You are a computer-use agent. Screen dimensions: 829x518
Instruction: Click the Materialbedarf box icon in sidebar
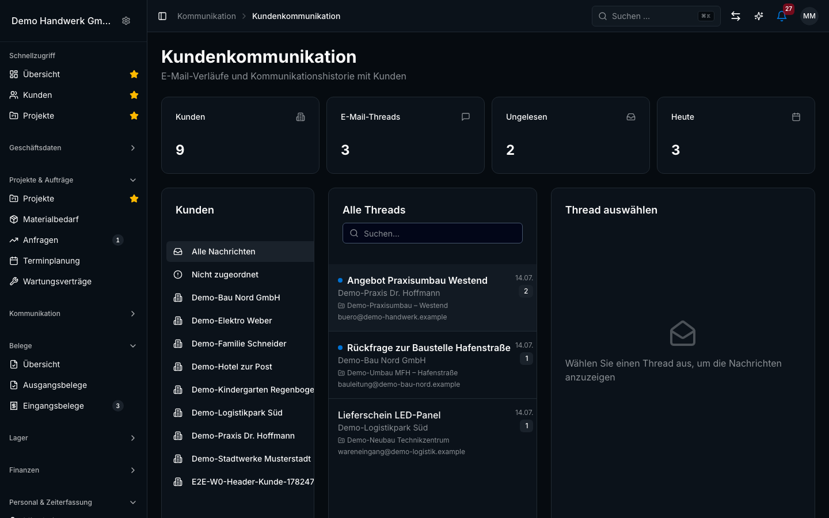coord(14,219)
